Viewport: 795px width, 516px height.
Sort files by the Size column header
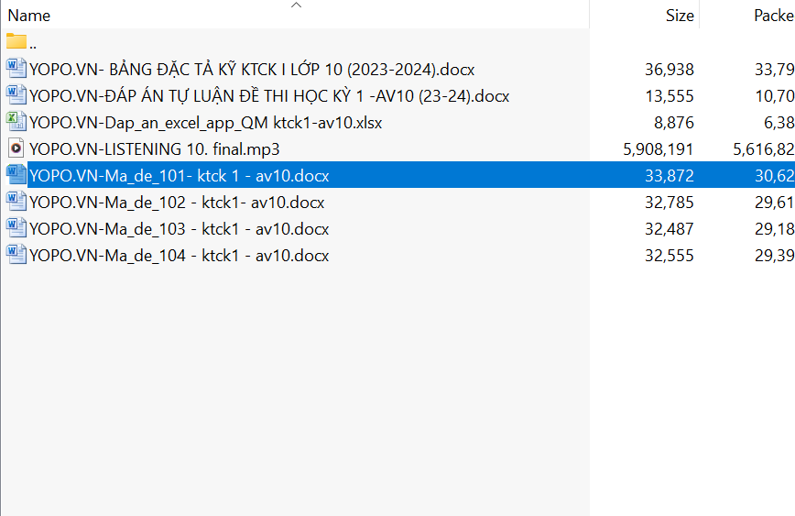pyautogui.click(x=680, y=16)
